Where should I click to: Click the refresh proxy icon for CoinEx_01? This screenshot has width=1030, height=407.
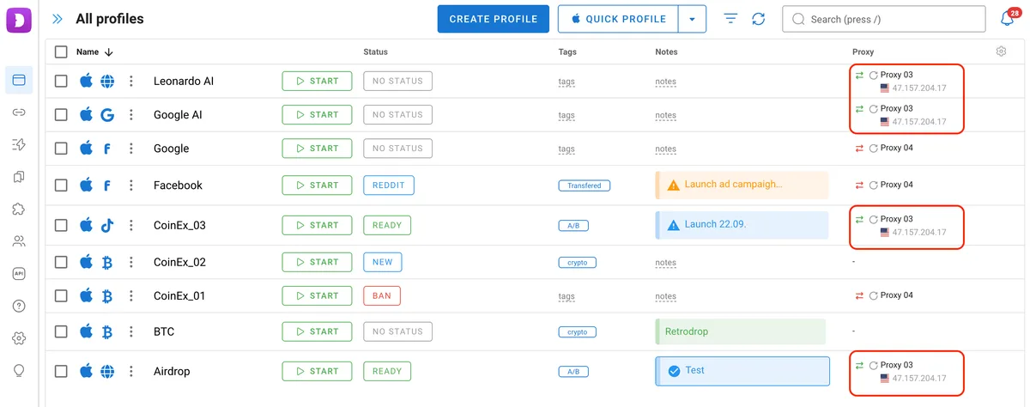(x=874, y=295)
